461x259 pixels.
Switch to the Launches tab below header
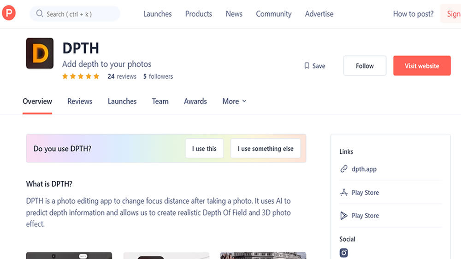(x=122, y=102)
